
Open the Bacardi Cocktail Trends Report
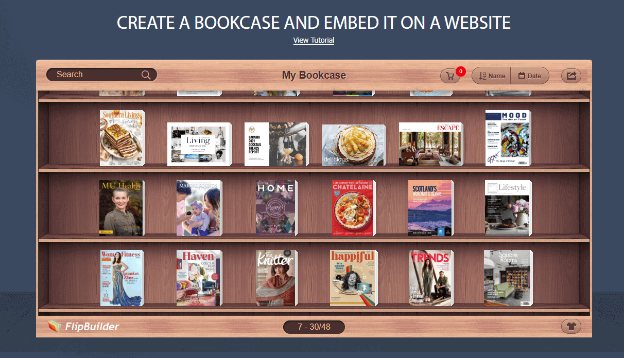point(276,144)
